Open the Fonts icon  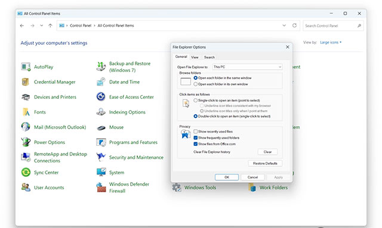pos(26,112)
